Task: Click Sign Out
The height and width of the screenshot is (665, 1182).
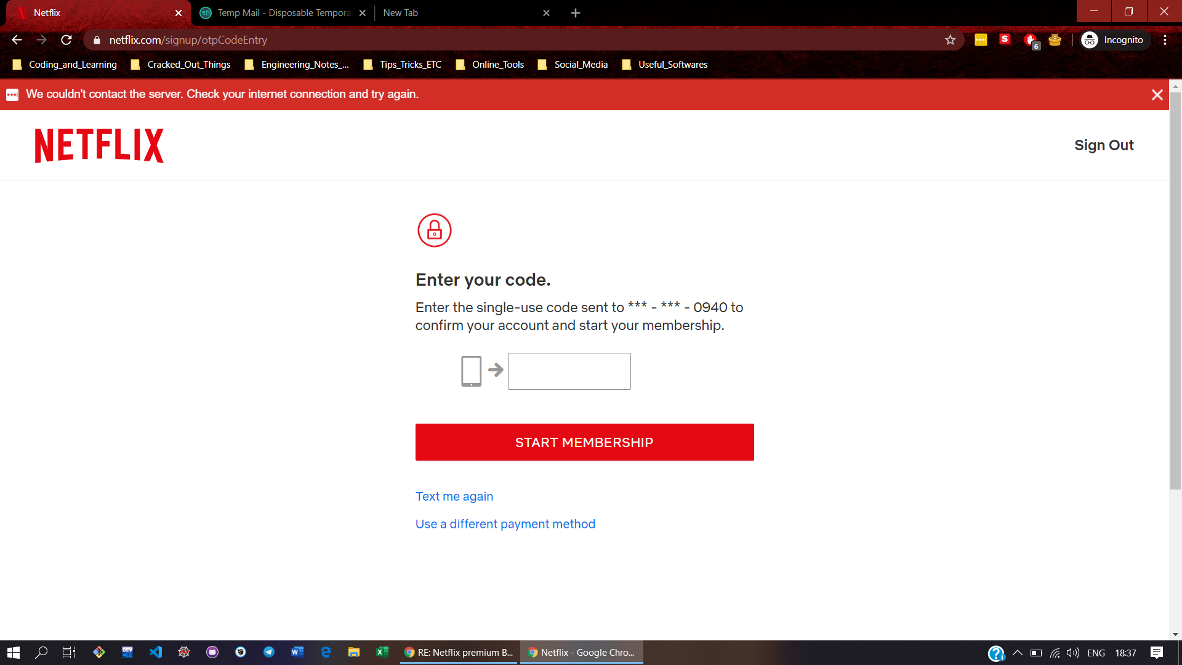Action: [1103, 145]
